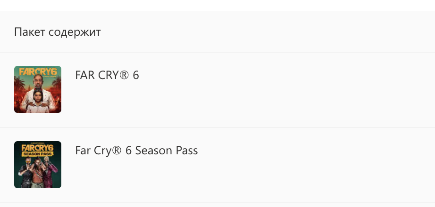Viewport: 435px width, 207px height.
Task: Click the words 'Season Pass' in second title
Action: click(167, 151)
